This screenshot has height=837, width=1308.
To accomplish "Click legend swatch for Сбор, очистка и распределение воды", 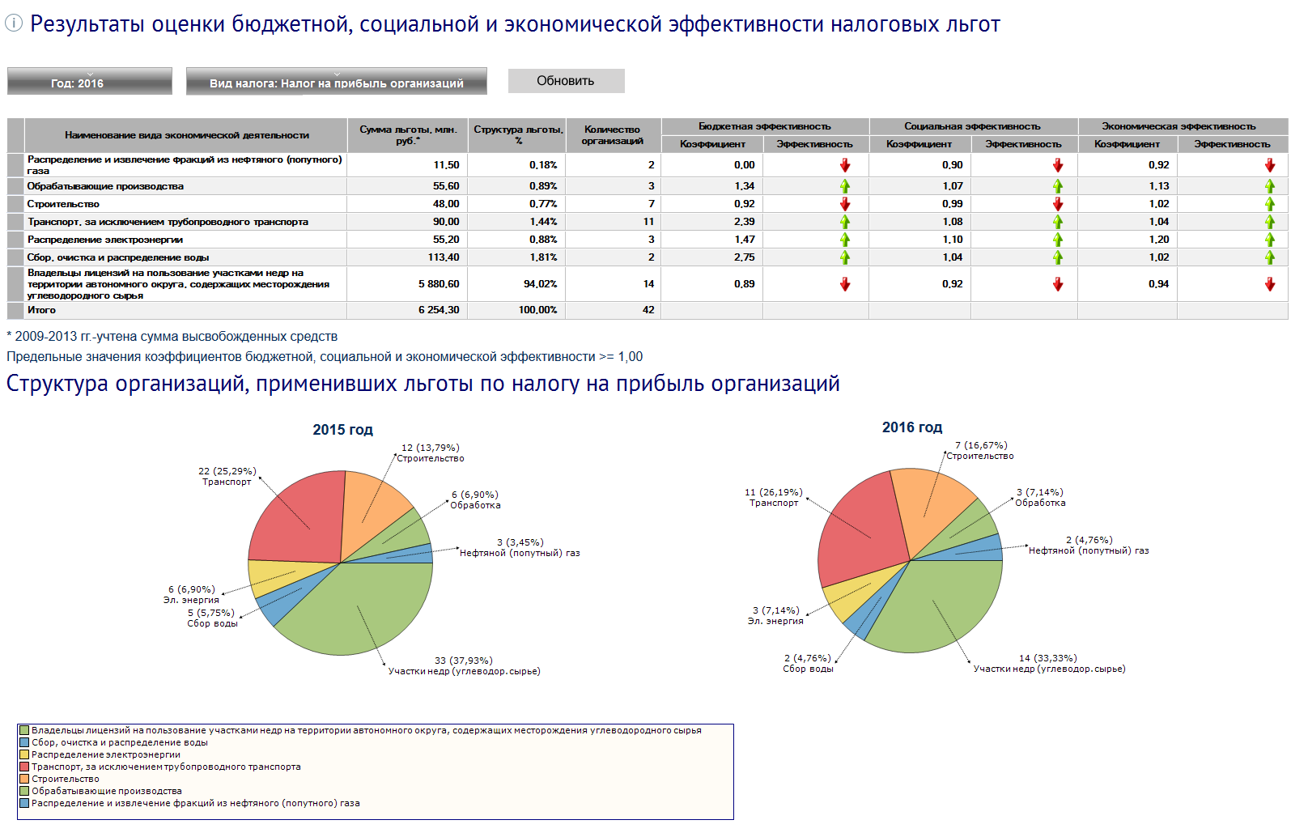I will point(24,742).
